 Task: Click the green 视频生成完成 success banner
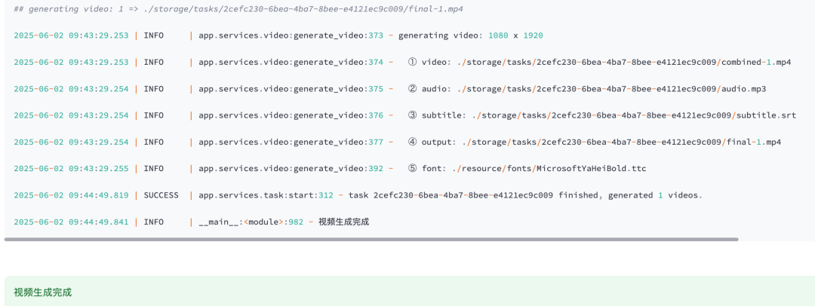[x=410, y=292]
